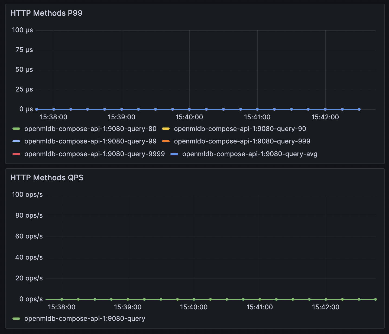Click light blue color swatch for query-99

point(16,141)
